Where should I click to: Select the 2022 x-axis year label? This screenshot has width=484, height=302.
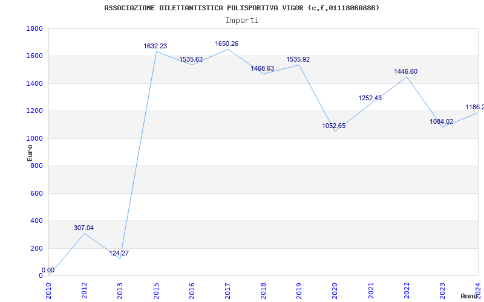pos(406,289)
